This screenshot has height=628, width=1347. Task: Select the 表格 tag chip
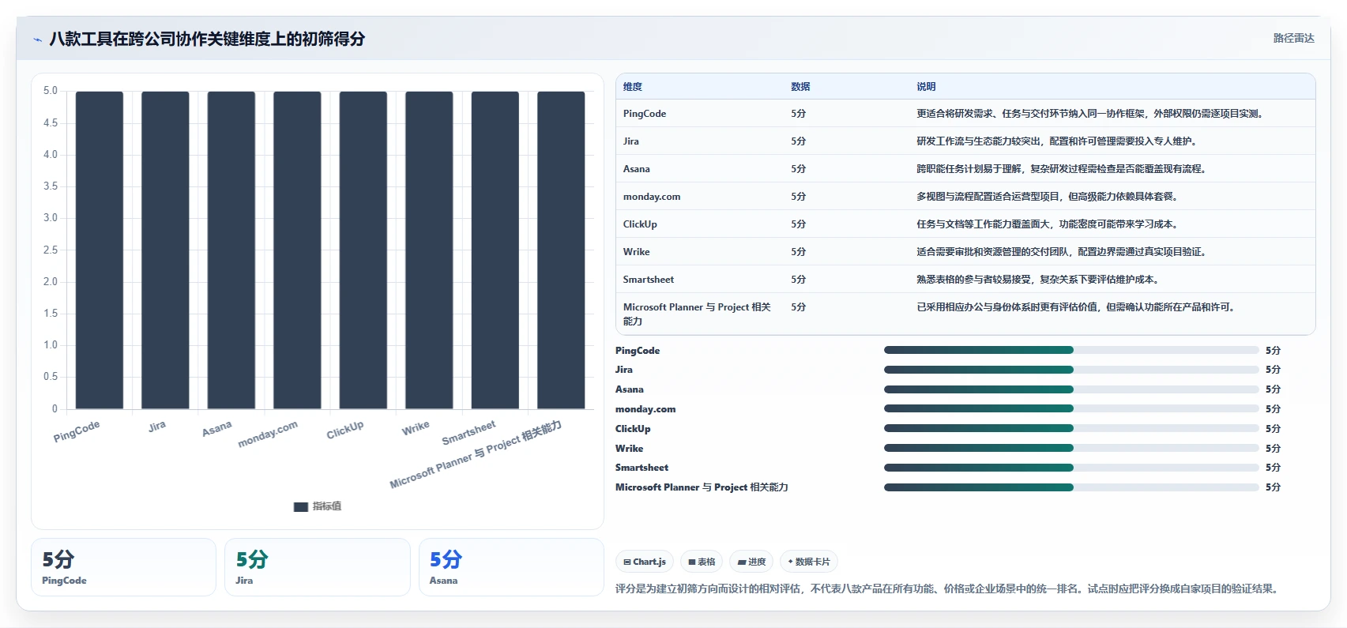point(702,562)
